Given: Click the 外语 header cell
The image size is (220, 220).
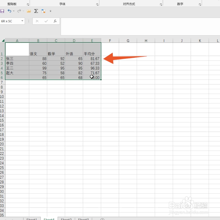Looking at the screenshot, I should coord(74,49).
